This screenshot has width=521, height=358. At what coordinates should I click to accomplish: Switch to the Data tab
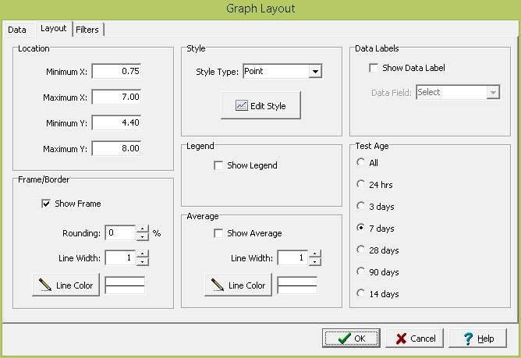point(17,30)
